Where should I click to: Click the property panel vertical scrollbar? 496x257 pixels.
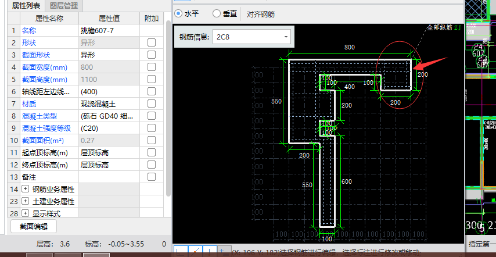click(168, 108)
